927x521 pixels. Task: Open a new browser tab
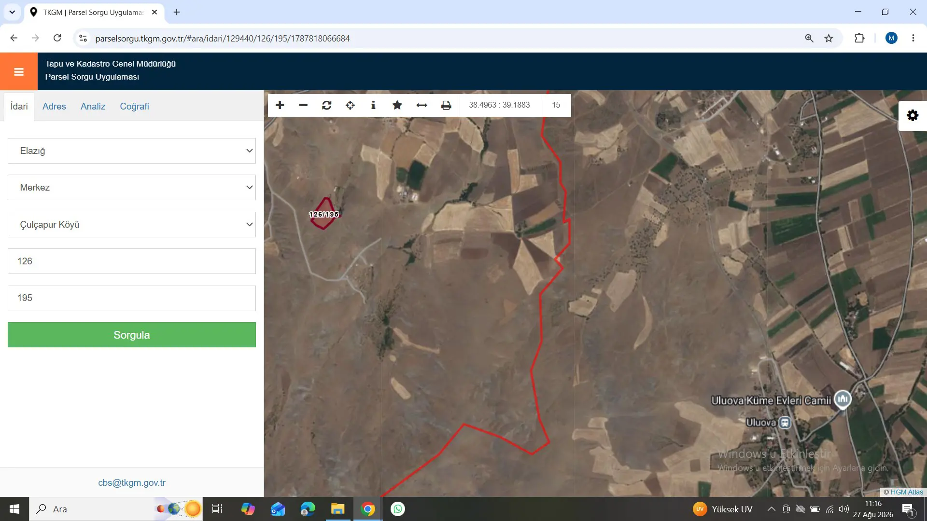177,12
